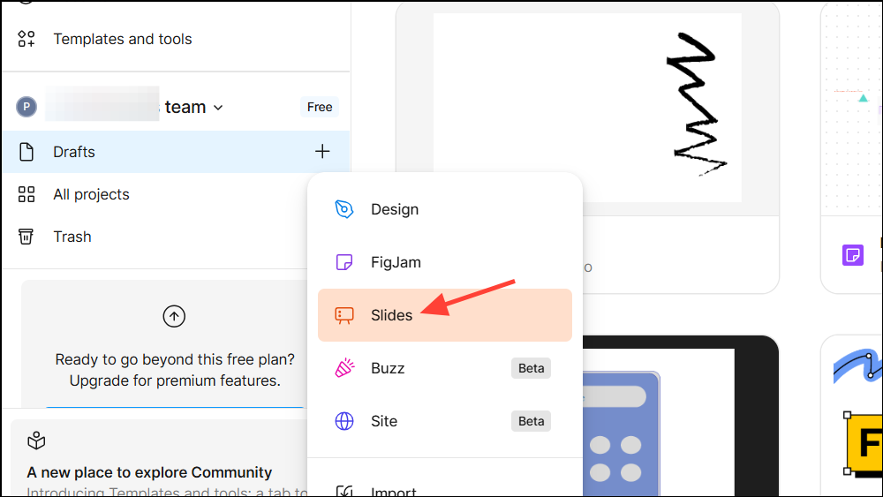Click the Templates and tools icon
The image size is (883, 497).
26,39
